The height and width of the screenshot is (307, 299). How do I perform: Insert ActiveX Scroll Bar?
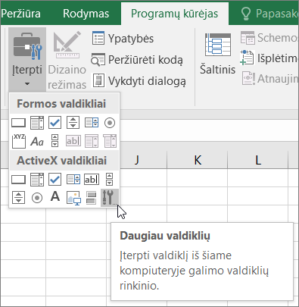pyautogui.click(x=109, y=179)
